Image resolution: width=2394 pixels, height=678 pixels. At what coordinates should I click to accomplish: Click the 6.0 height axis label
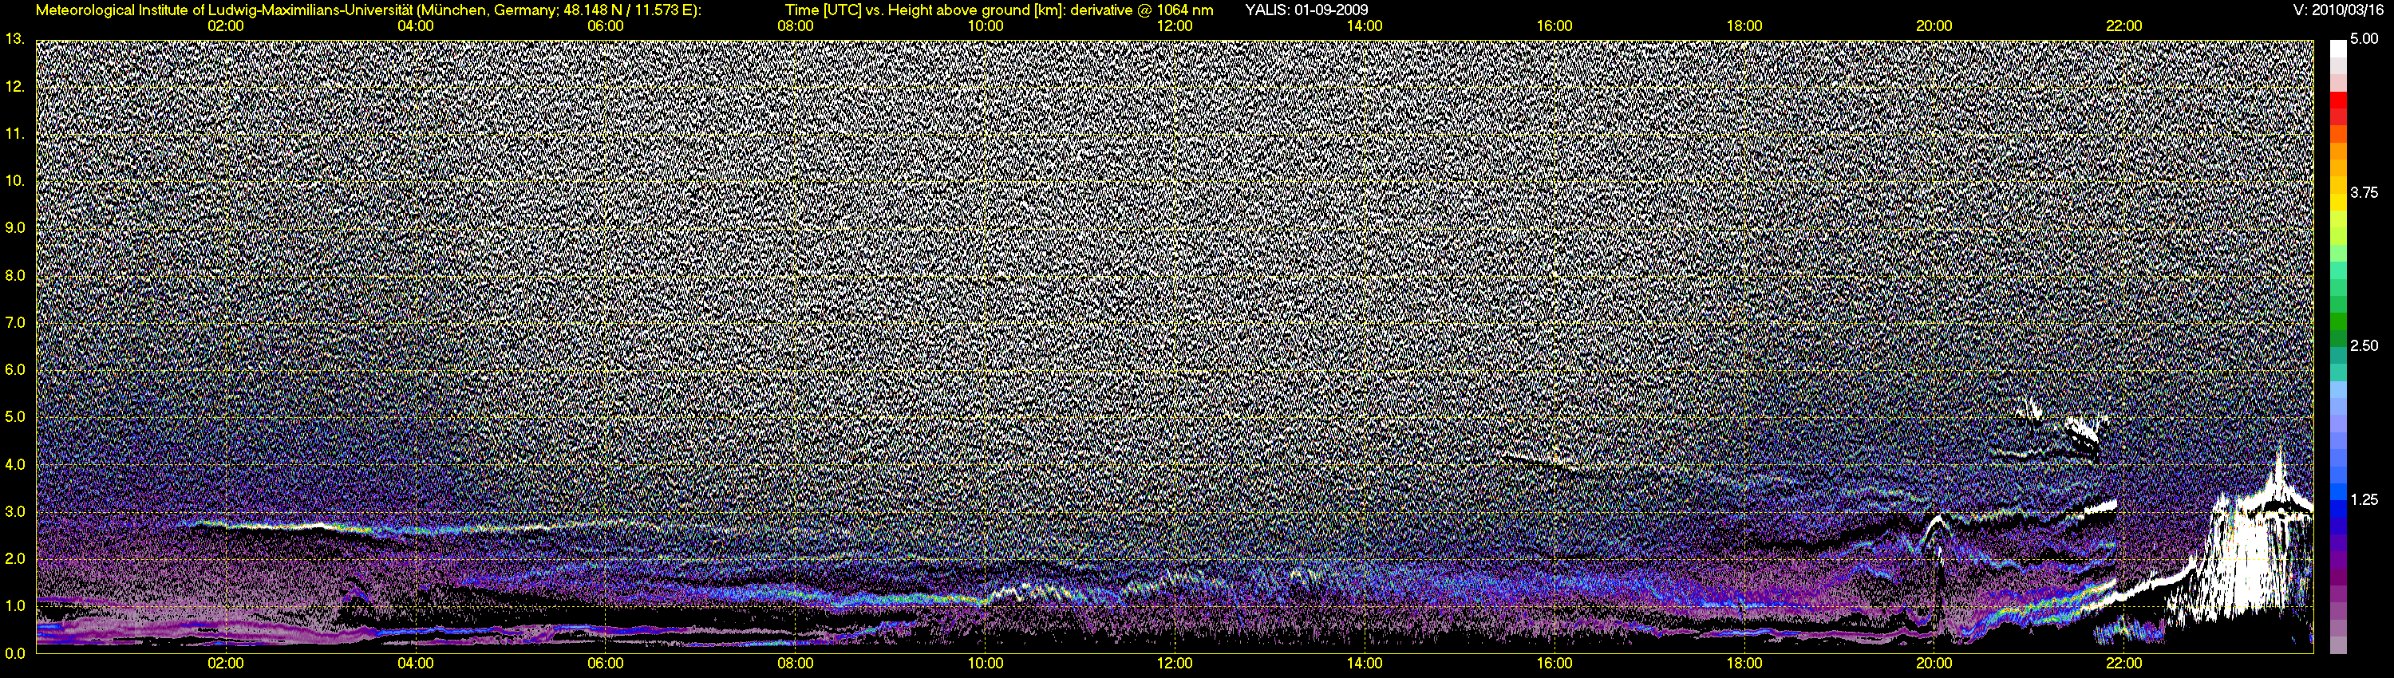tap(14, 369)
